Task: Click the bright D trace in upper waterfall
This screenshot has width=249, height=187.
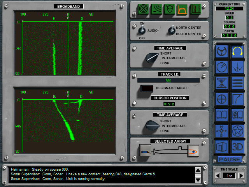Action: coord(81,48)
